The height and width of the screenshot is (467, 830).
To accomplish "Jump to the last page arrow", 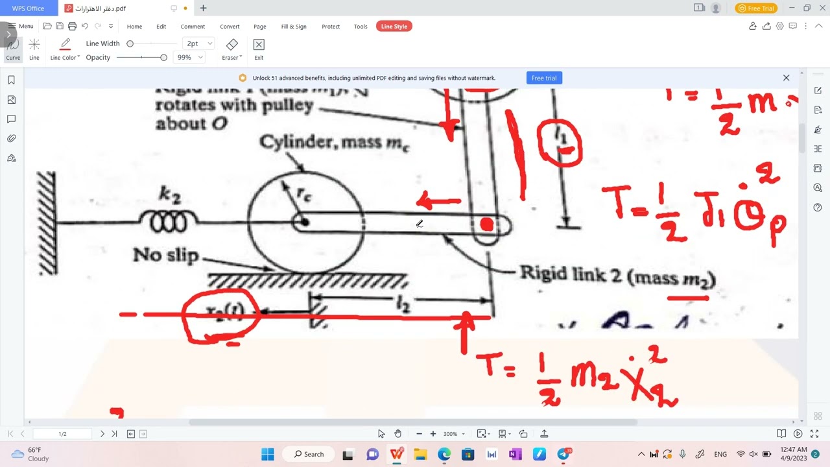I will tap(114, 434).
